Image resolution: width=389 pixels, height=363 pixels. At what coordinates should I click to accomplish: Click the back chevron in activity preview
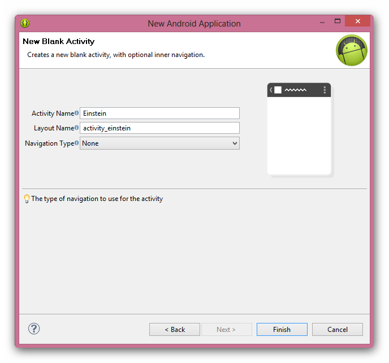click(271, 90)
